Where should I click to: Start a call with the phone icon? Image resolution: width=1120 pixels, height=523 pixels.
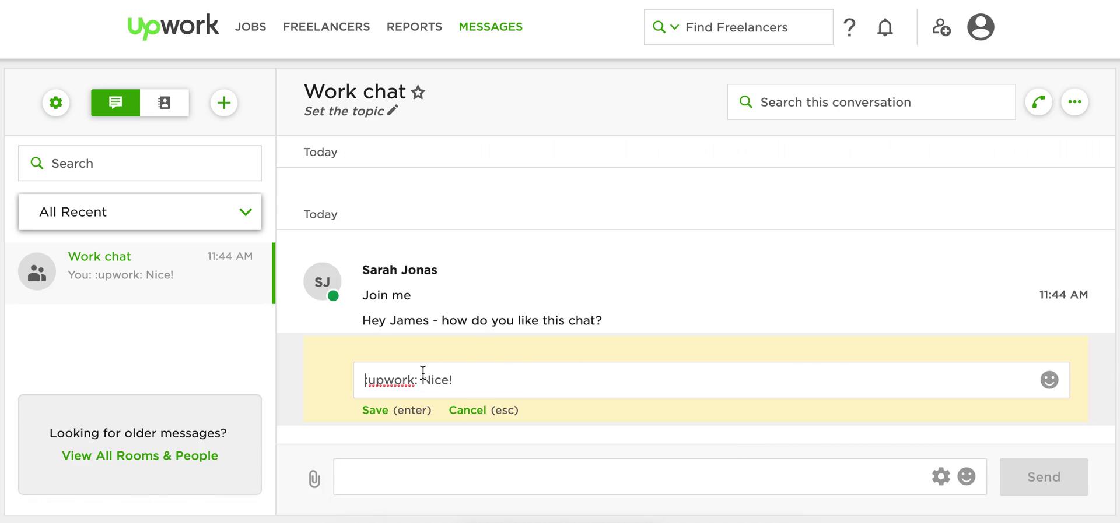1038,103
